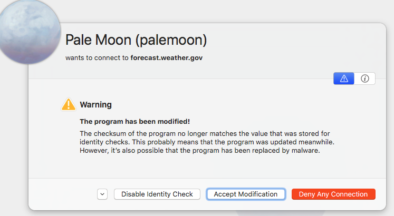This screenshot has height=216, width=394.
Task: Choose Deny Any Connection
Action: click(x=333, y=194)
